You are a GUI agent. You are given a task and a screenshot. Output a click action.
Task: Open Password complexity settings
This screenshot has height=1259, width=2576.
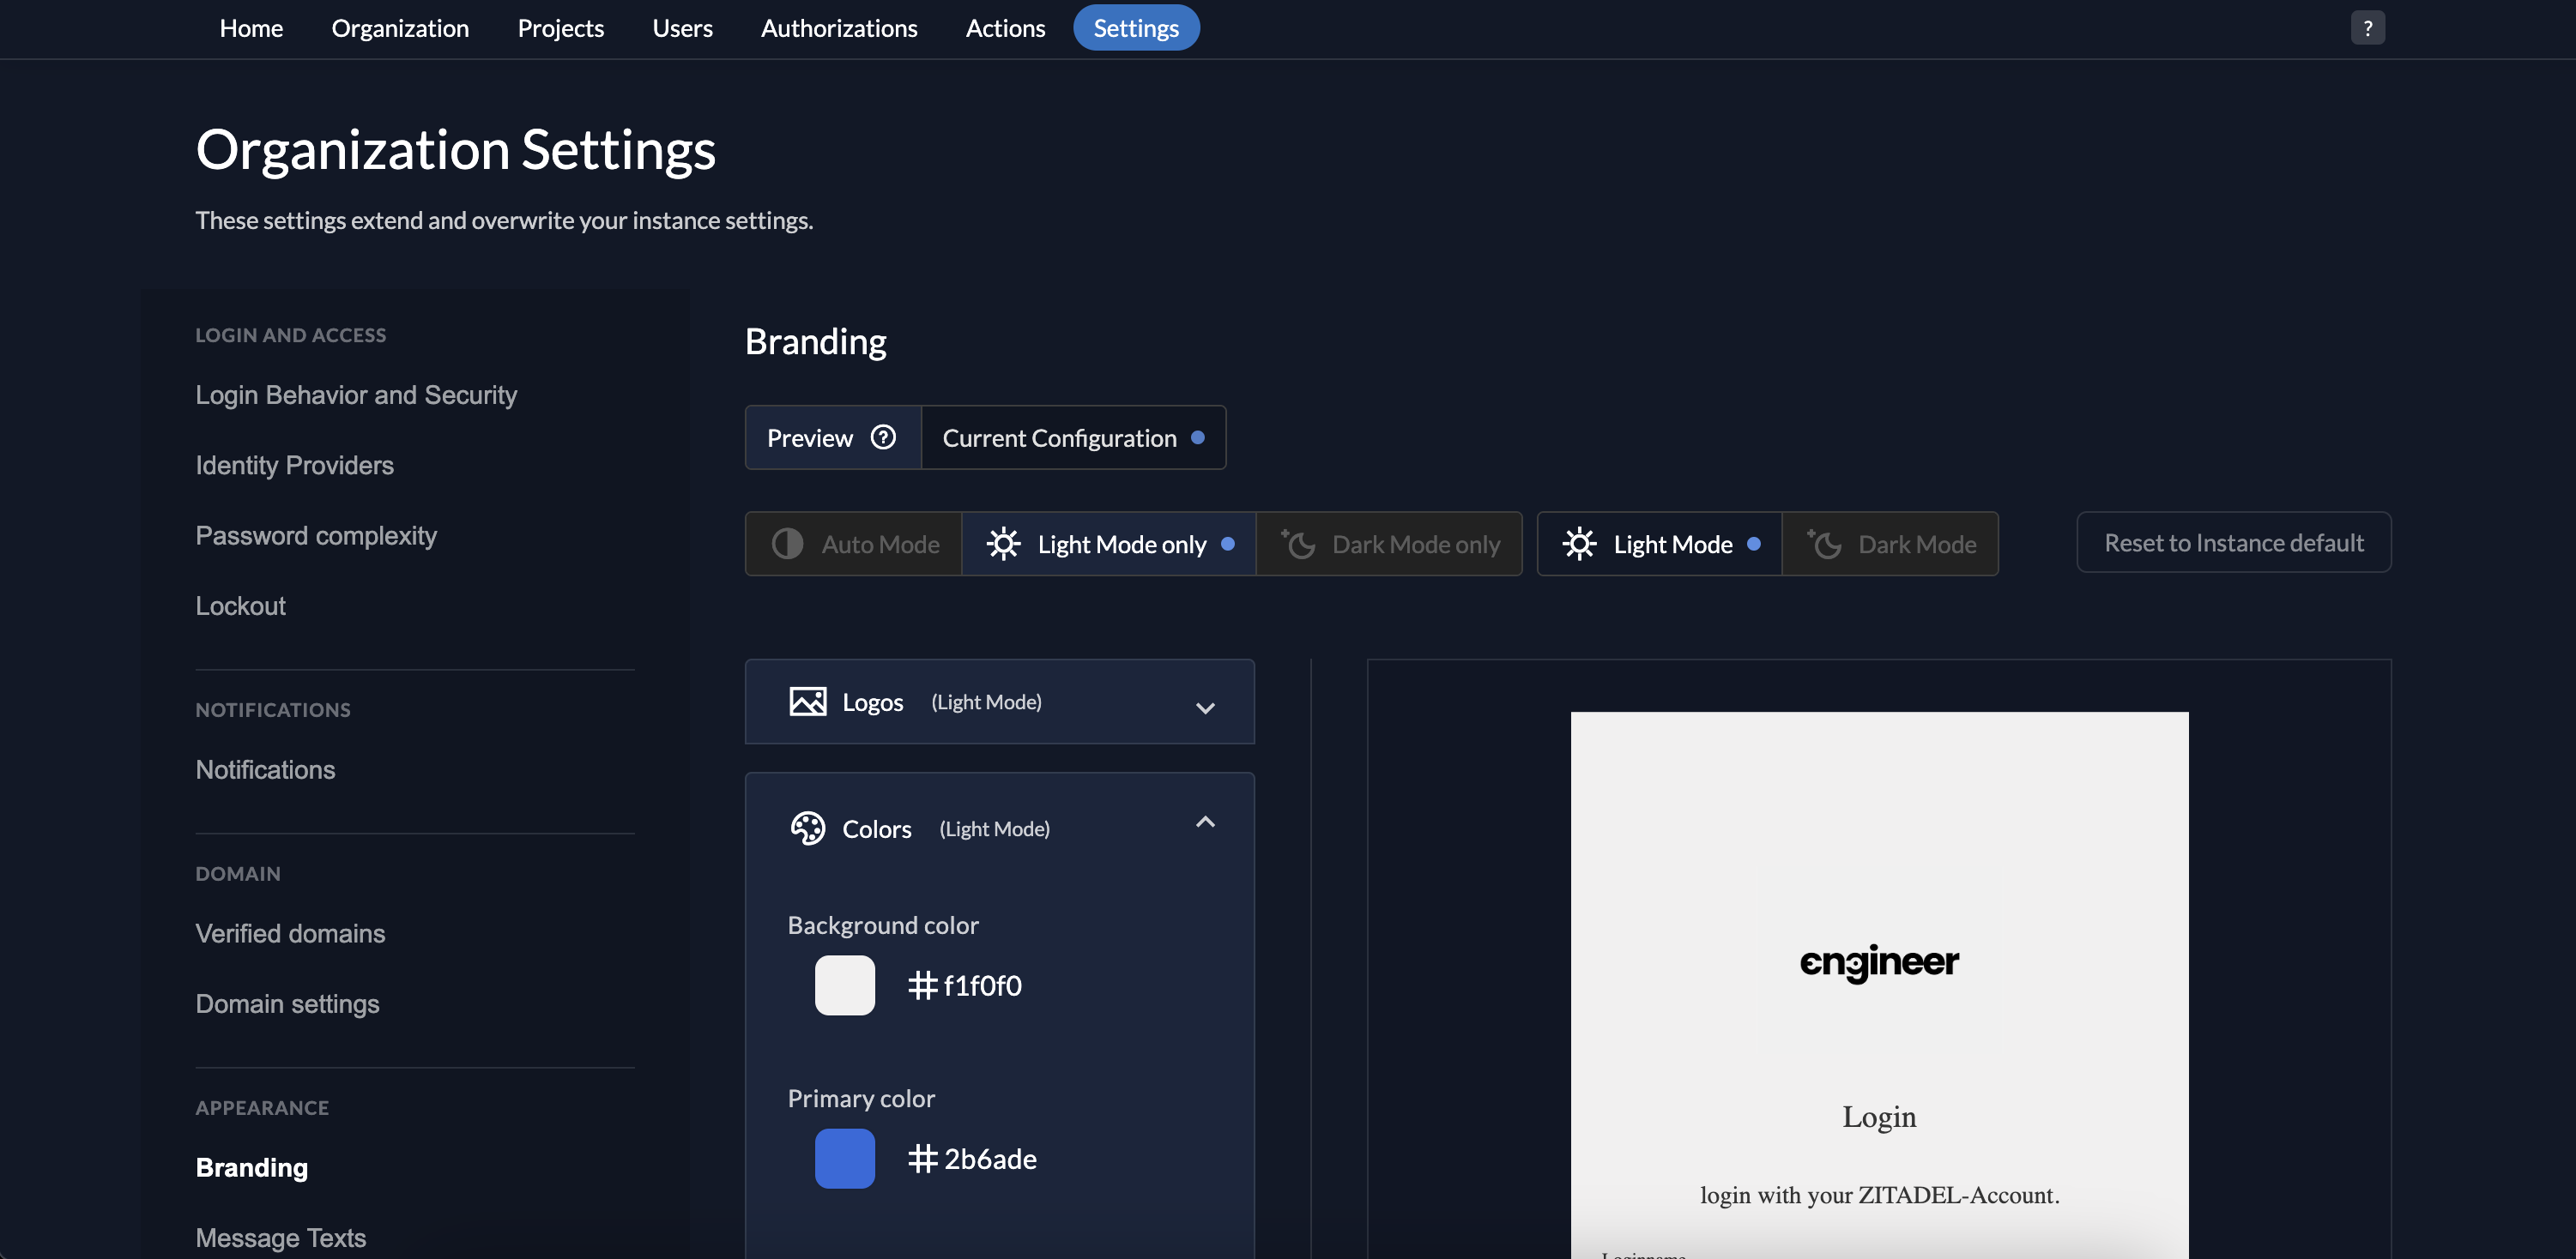coord(316,535)
